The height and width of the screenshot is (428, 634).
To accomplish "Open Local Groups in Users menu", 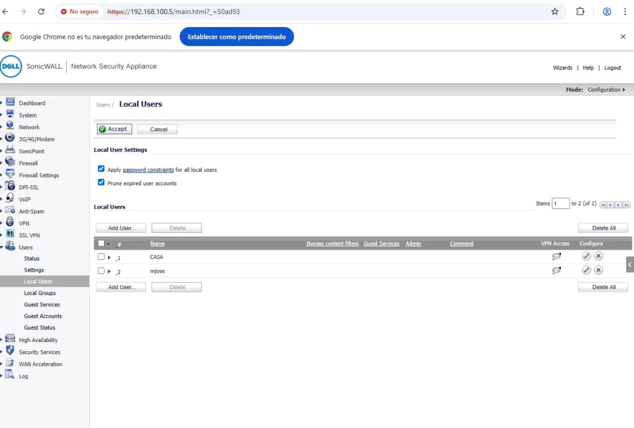I will (40, 293).
